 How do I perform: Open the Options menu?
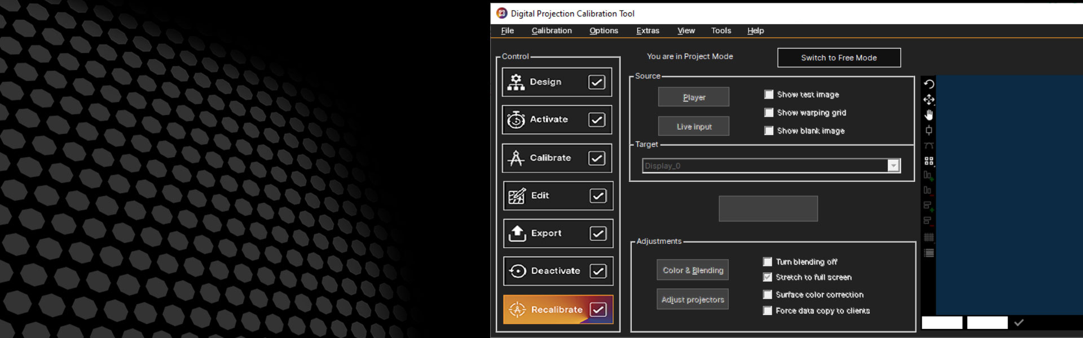coord(604,30)
